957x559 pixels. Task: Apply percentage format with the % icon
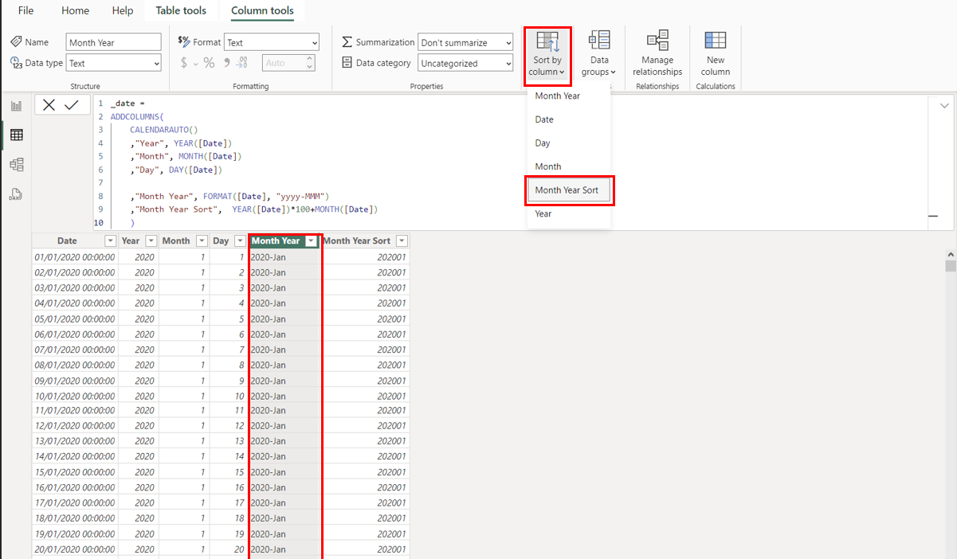coord(209,63)
